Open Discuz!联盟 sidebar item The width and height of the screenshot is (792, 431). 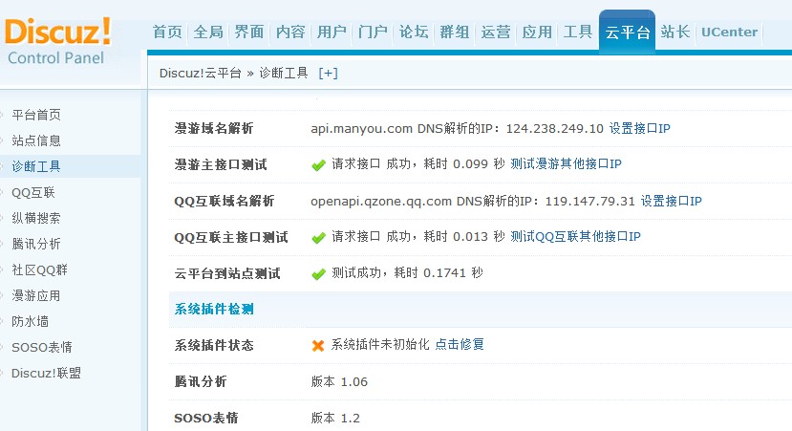[x=47, y=373]
